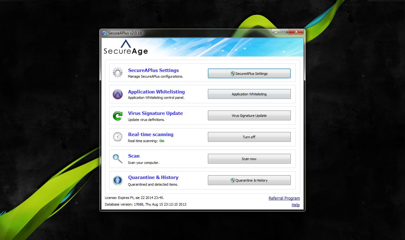Open the Referral Program link

(284, 198)
